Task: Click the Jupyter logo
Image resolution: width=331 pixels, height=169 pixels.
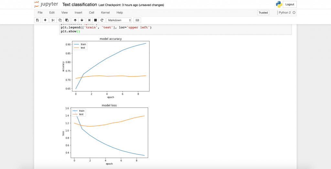Action: pyautogui.click(x=46, y=5)
